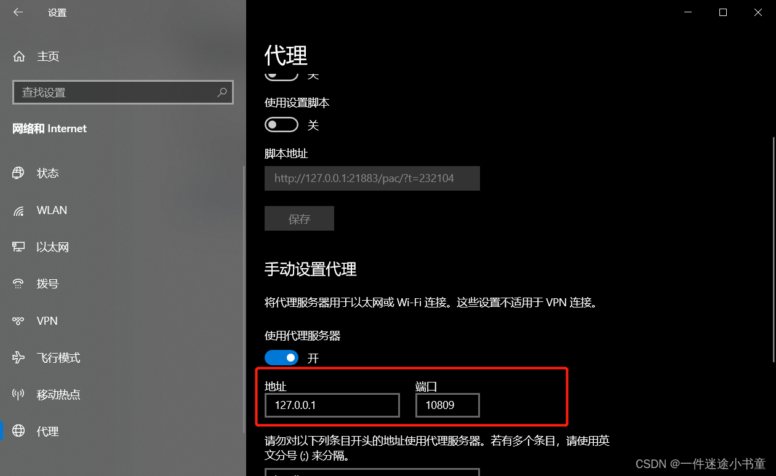
Task: Toggle the partially hidden switch under 代理 heading
Action: pyautogui.click(x=281, y=76)
